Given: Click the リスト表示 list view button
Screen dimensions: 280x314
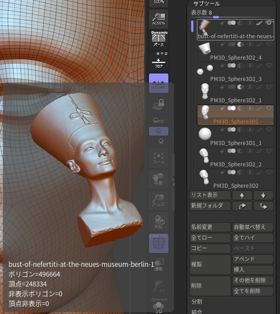Looking at the screenshot, I should 210,195.
